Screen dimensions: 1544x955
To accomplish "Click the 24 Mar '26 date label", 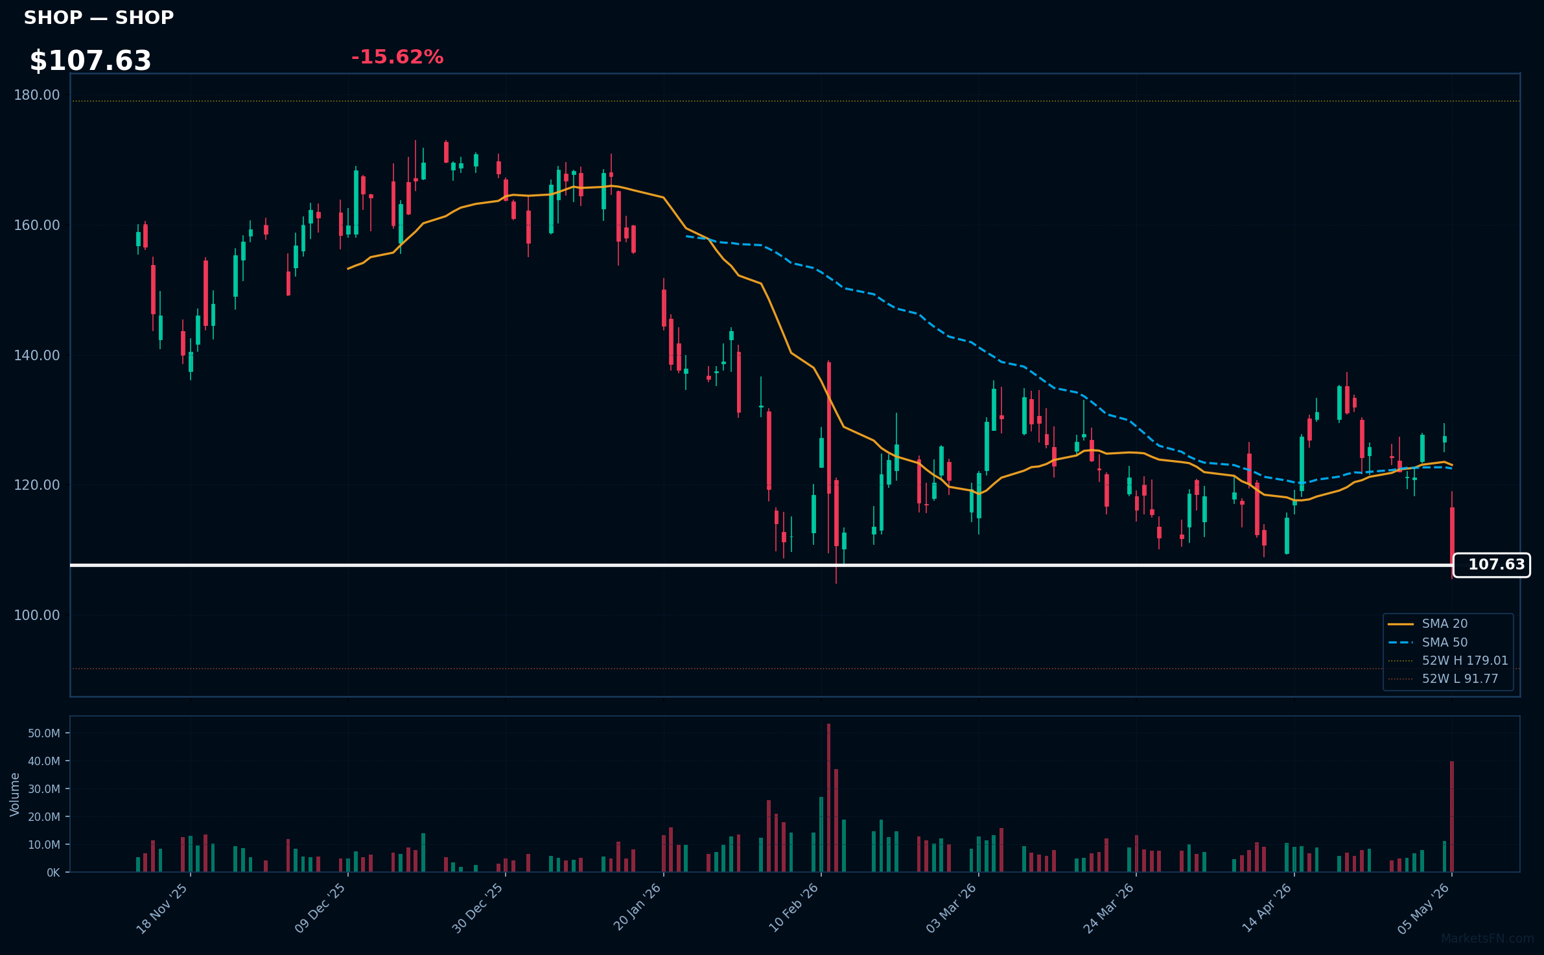I will click(1108, 908).
